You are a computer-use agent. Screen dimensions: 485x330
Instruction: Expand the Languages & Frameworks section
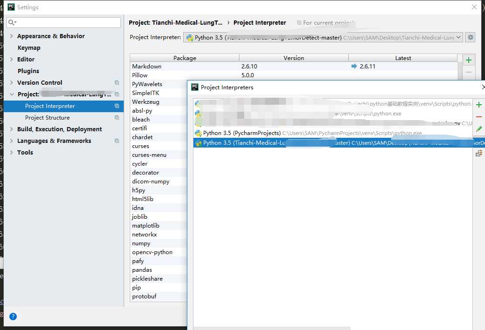click(12, 141)
